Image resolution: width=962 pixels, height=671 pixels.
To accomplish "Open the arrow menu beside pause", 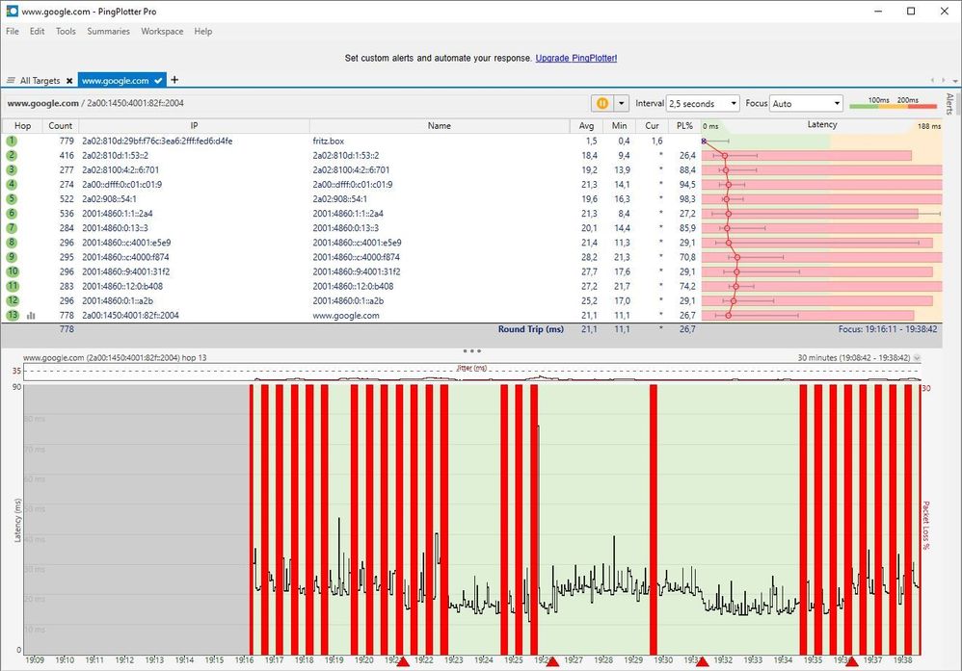I will [621, 103].
